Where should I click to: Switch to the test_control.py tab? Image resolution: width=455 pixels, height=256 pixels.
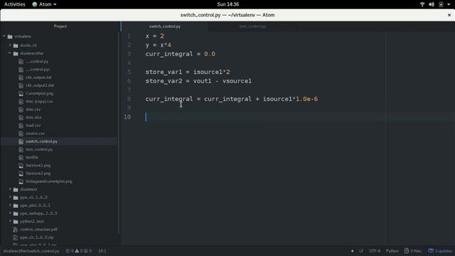tap(252, 26)
